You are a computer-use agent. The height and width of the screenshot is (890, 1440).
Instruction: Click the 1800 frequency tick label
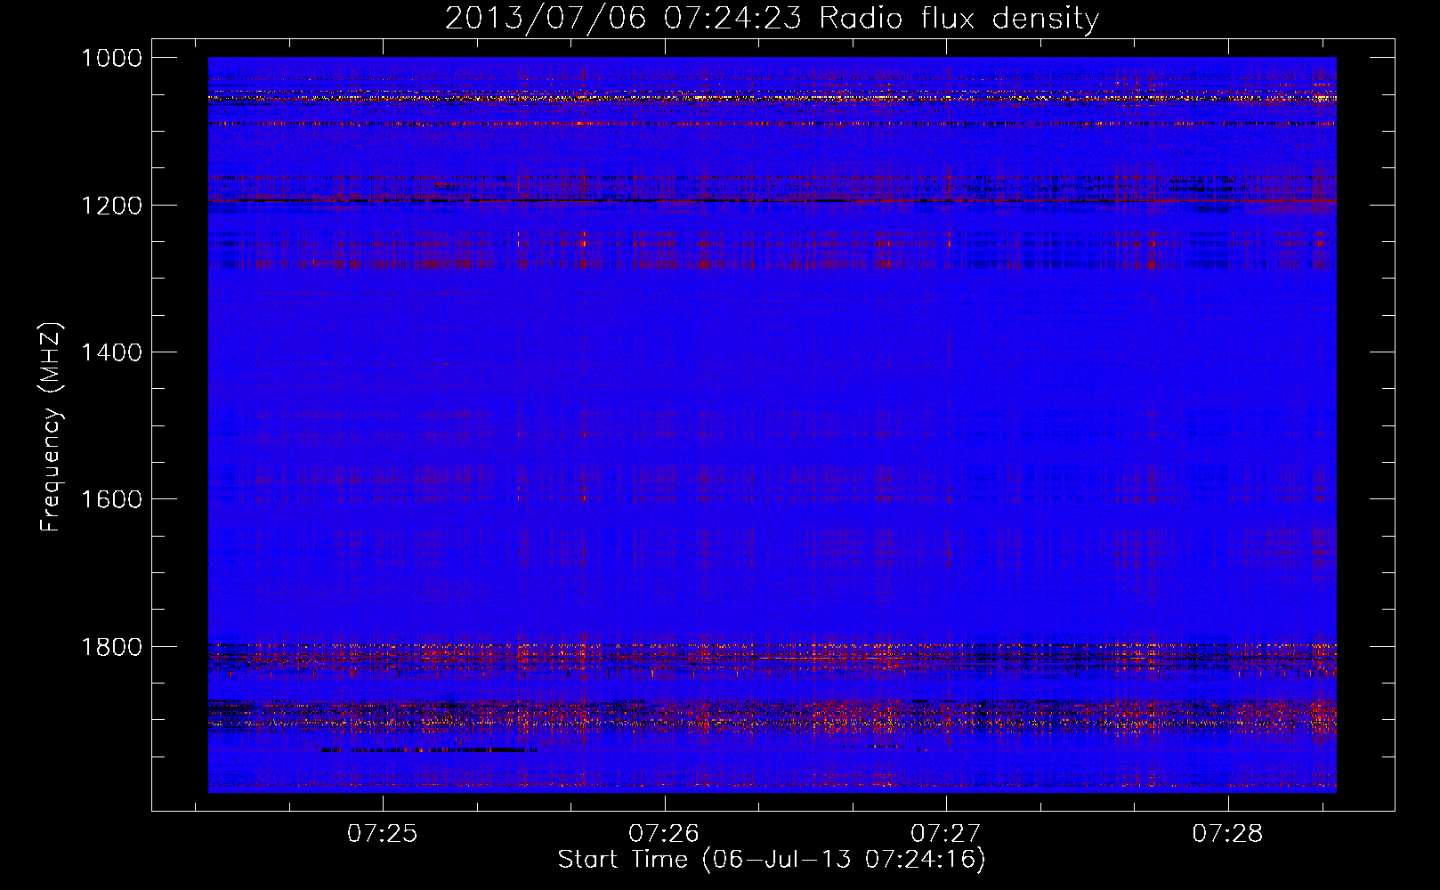(111, 647)
